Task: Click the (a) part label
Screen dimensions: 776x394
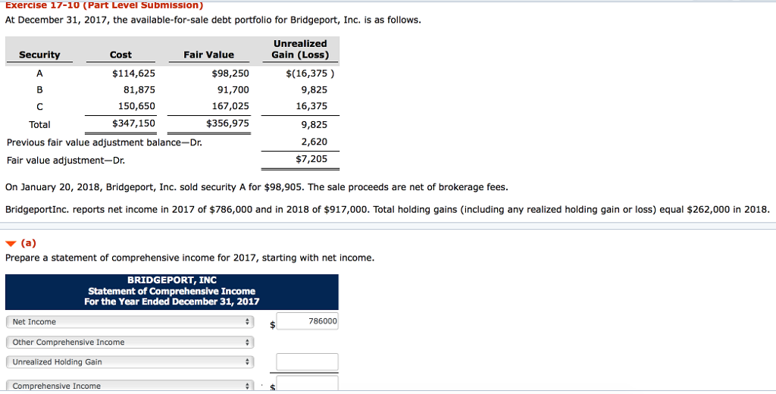Action: (x=28, y=243)
